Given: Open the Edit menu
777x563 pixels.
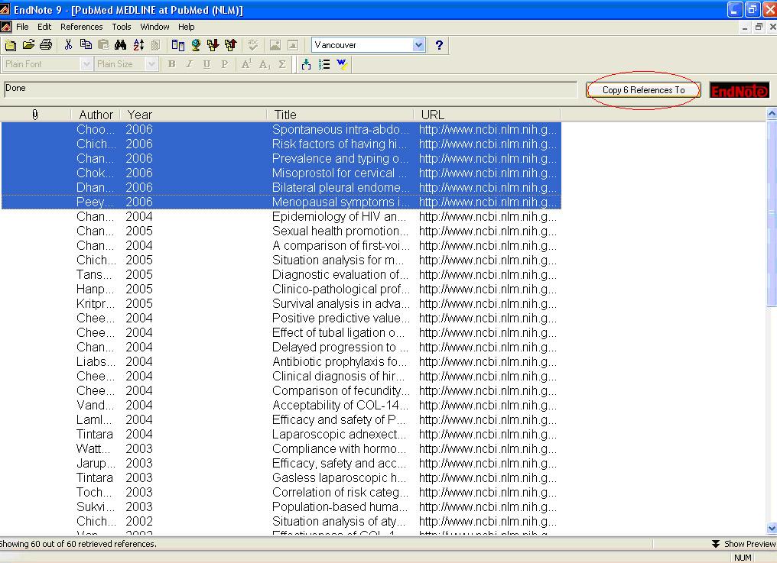Looking at the screenshot, I should 44,27.
